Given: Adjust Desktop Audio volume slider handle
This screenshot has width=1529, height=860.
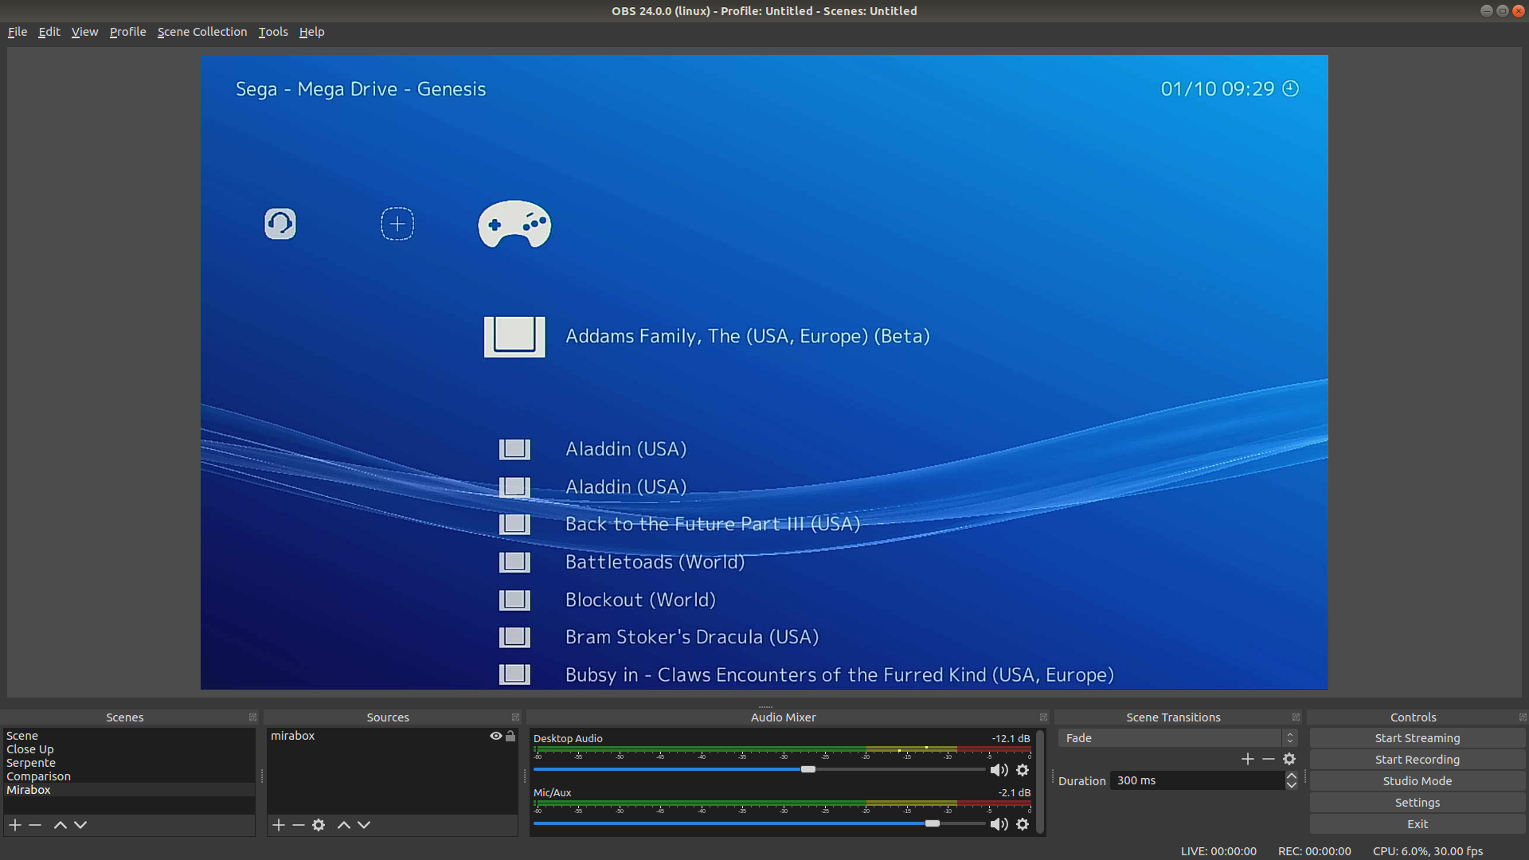Looking at the screenshot, I should point(808,769).
